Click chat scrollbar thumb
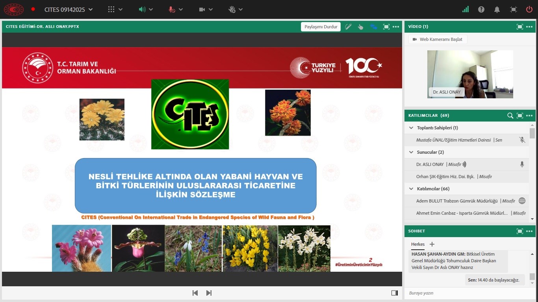 [x=532, y=276]
